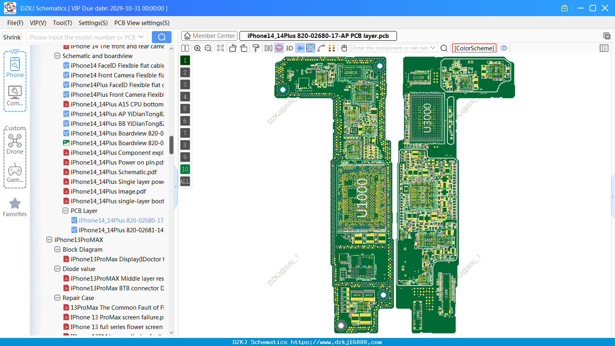Screen dimensions: 615x346
Task: Open the Settings(S) menu
Action: point(93,23)
